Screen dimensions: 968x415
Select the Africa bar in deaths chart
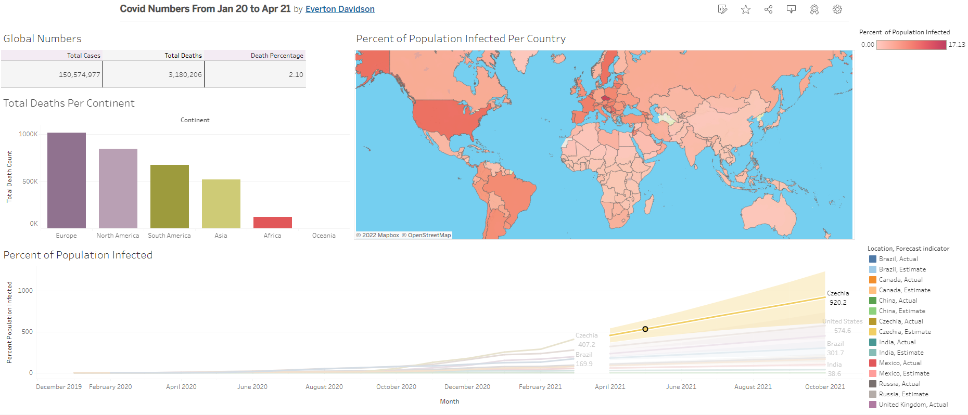272,222
